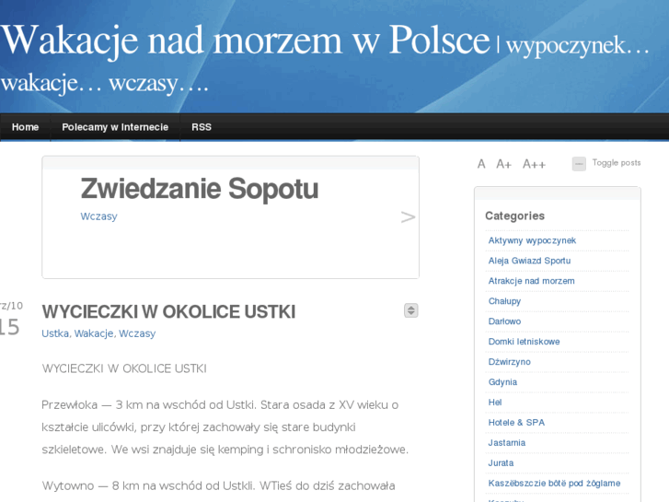669x502 pixels.
Task: Go to next featured post arrow
Action: [408, 217]
